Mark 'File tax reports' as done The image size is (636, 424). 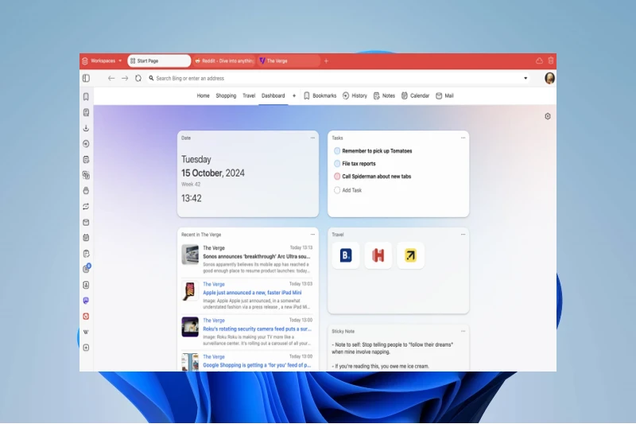click(x=337, y=164)
